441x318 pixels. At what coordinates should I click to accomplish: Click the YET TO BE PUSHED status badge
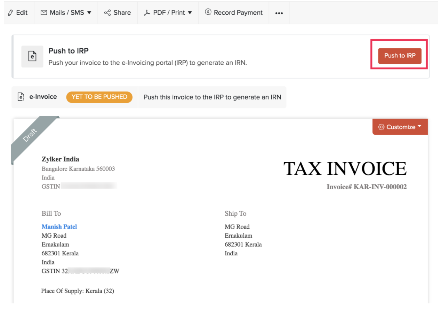pos(99,97)
